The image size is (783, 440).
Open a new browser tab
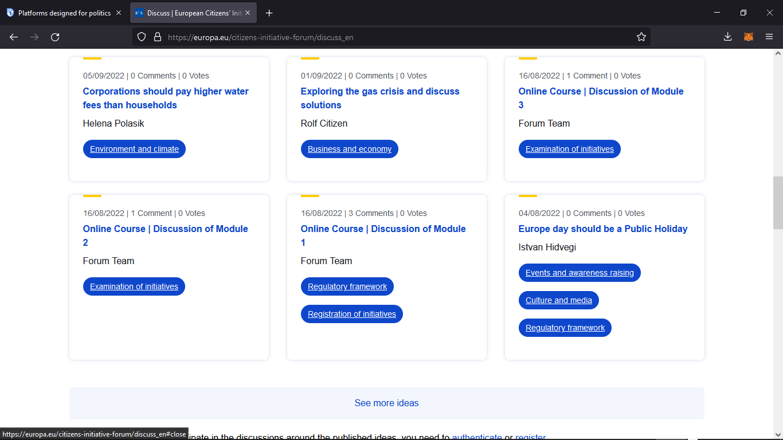tap(269, 13)
